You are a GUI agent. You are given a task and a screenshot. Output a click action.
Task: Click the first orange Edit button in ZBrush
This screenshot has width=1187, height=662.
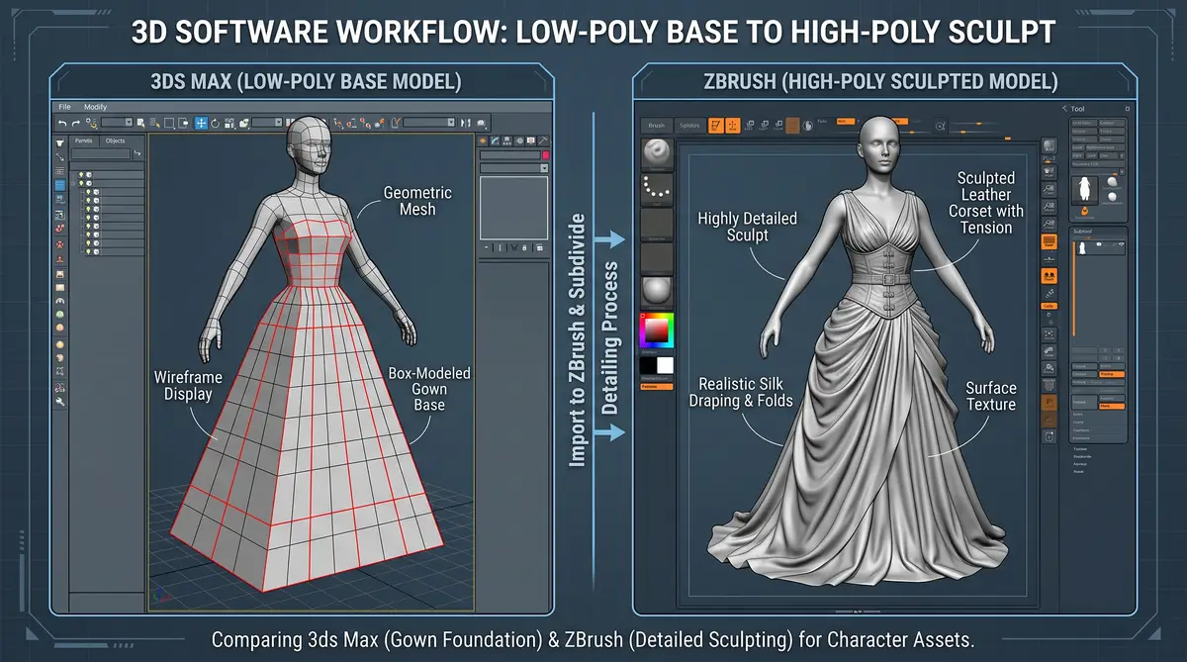click(716, 126)
